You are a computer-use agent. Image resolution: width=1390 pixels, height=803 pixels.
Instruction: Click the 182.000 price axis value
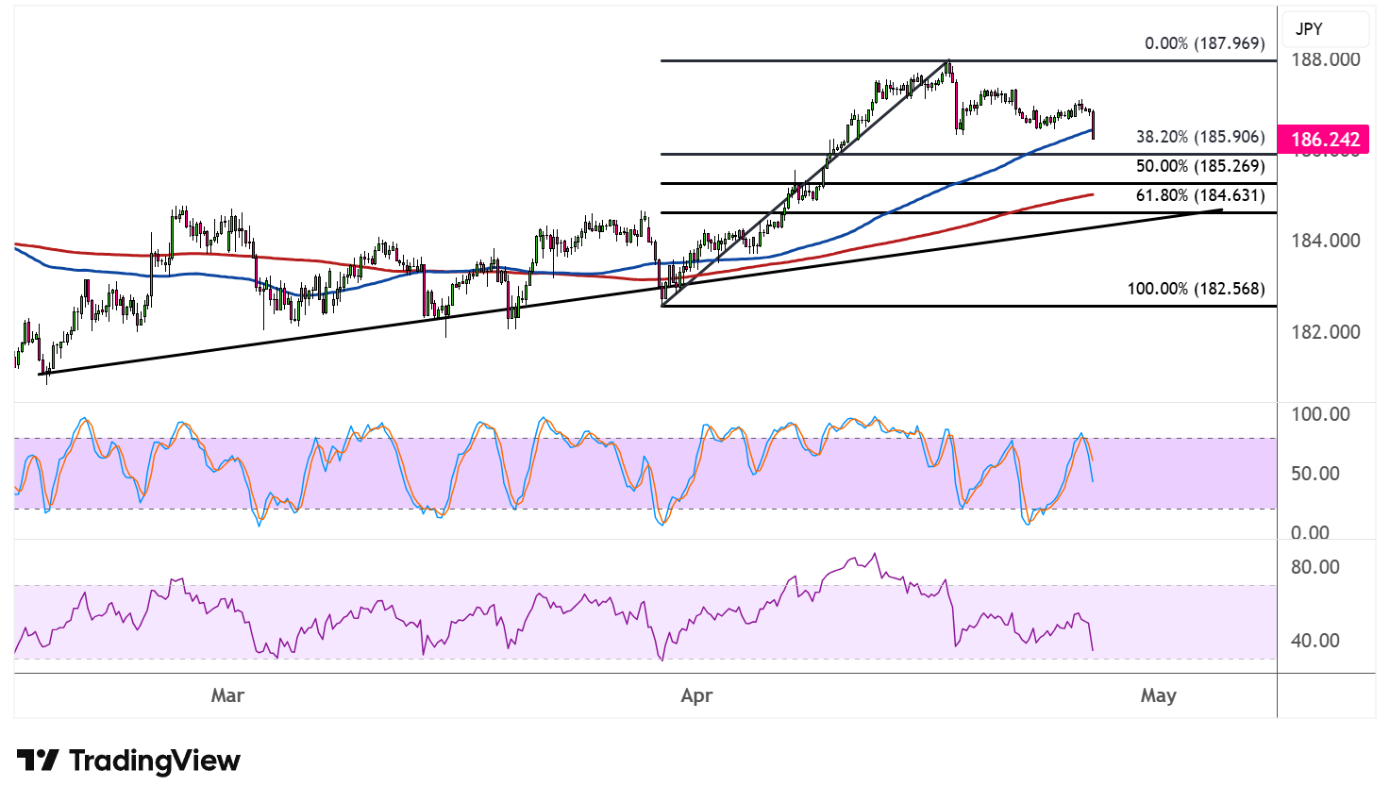(1326, 332)
